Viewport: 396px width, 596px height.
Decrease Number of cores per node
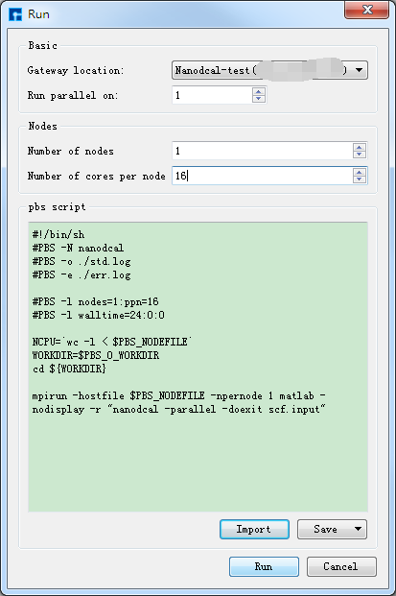(360, 179)
